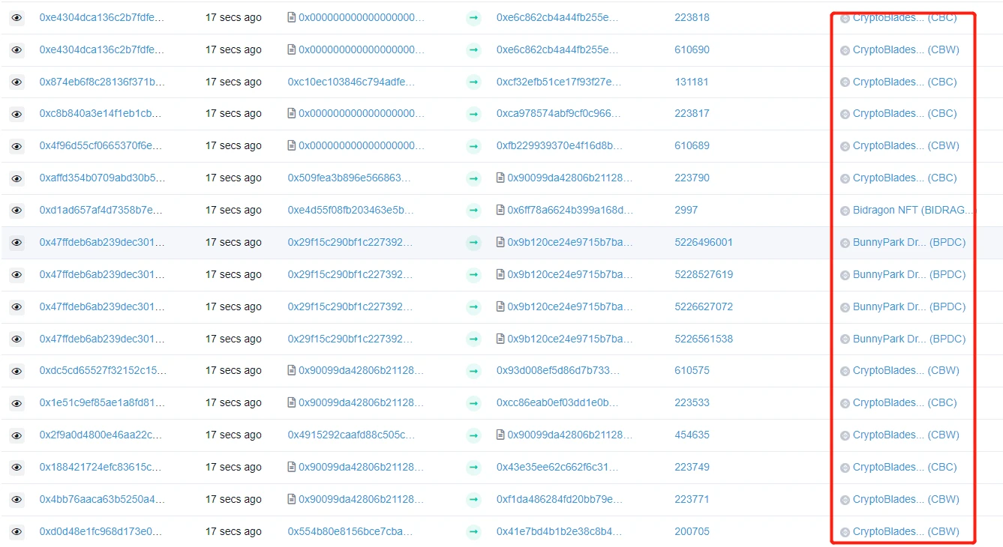Click the eye icon for token ID 5226496001 row
Viewport: 1003px width, 547px height.
(x=17, y=243)
